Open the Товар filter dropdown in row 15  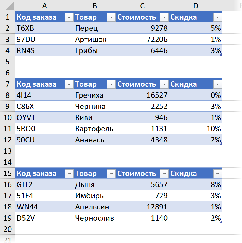point(111,174)
